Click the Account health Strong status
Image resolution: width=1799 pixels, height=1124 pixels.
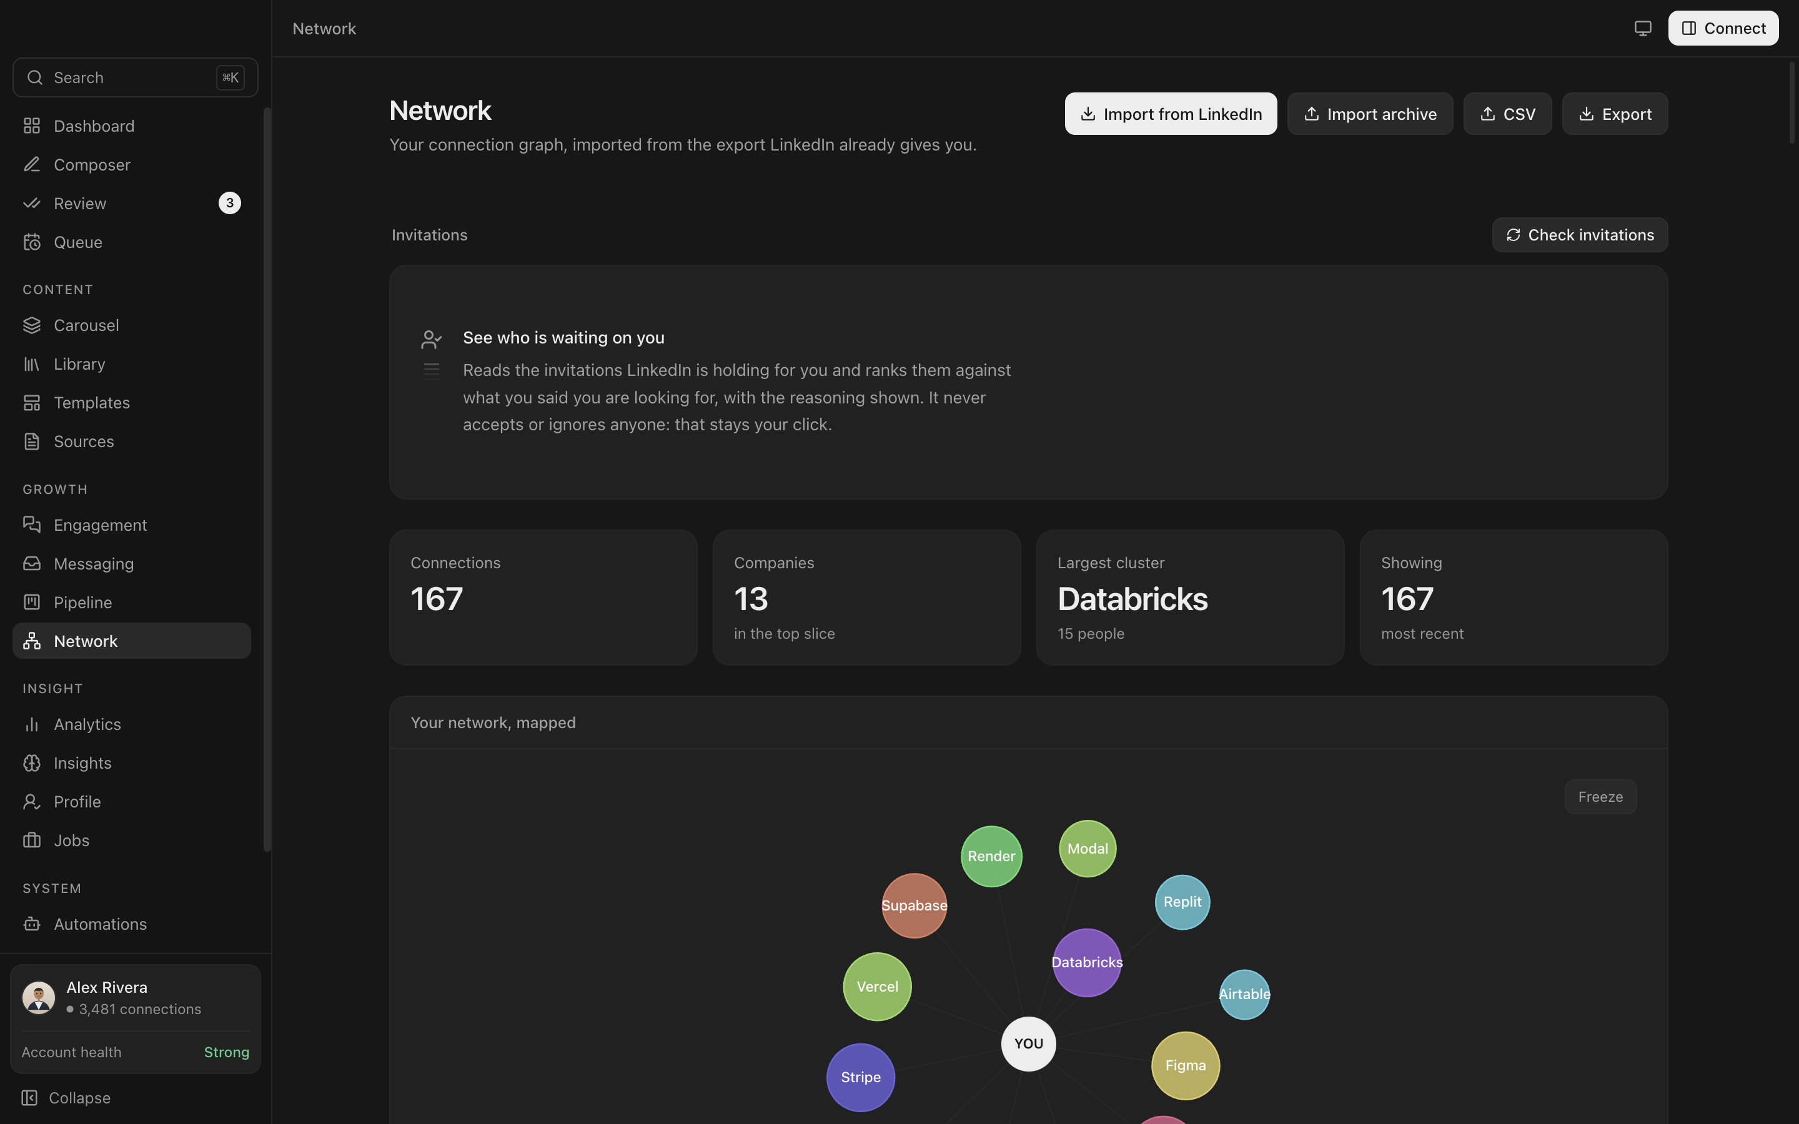[x=227, y=1052]
